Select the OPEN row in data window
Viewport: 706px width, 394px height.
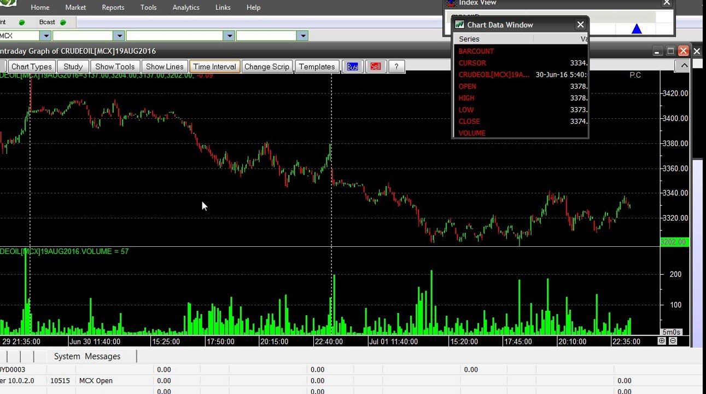coord(521,86)
